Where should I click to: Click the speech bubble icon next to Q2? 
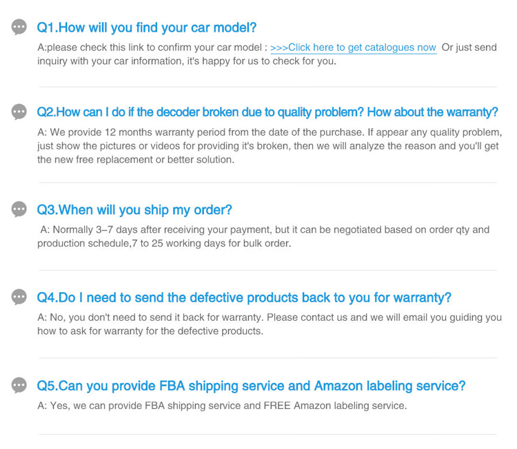point(19,112)
